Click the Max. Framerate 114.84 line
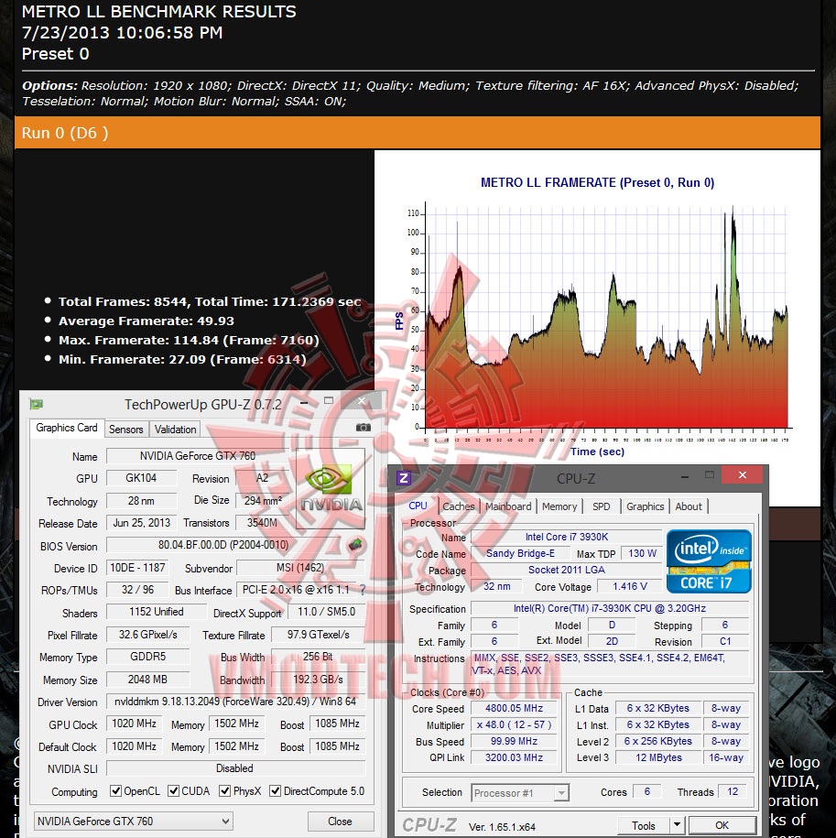 pyautogui.click(x=189, y=340)
